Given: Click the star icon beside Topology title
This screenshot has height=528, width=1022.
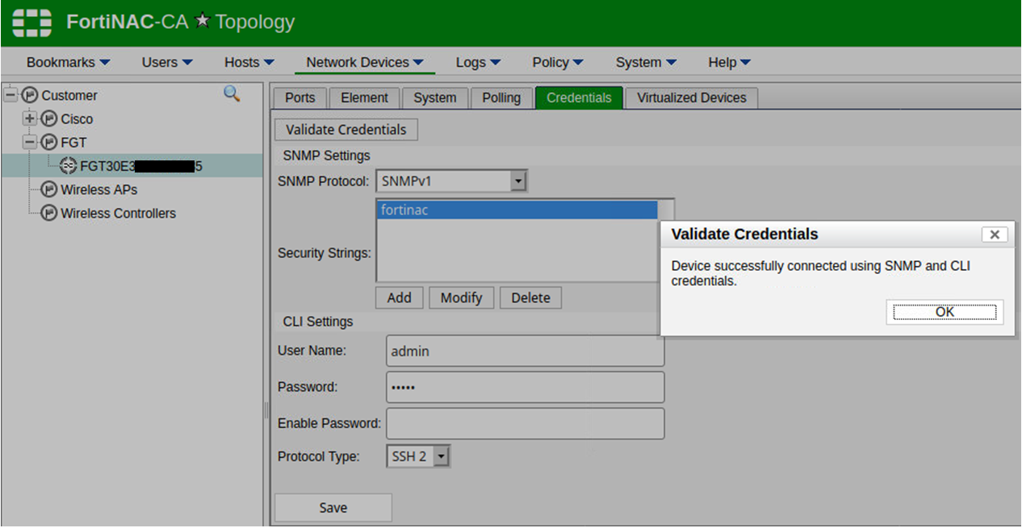Looking at the screenshot, I should click(x=202, y=23).
